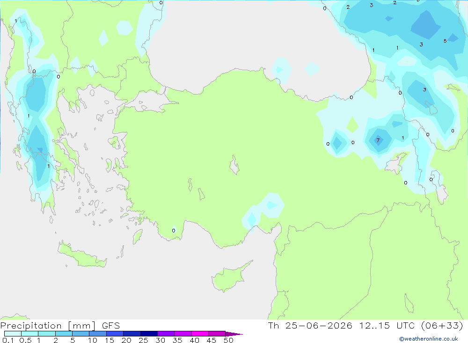Click the '0.1' legend scale label
The height and width of the screenshot is (343, 468).
pos(8,340)
